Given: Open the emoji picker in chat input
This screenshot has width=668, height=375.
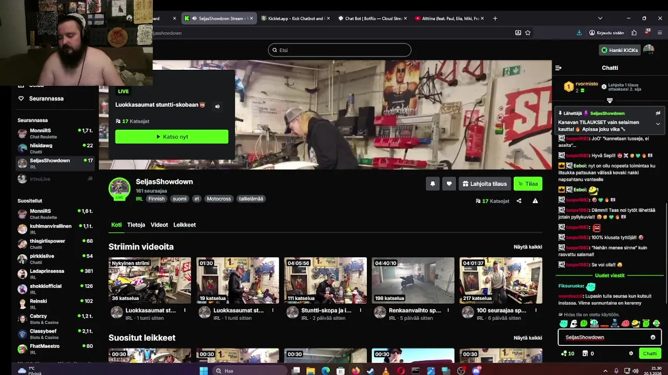Looking at the screenshot, I should [653, 337].
